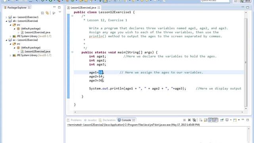Screen dimensions: 254x143
Task: Click the Open Console icon
Action: tap(235, 120)
